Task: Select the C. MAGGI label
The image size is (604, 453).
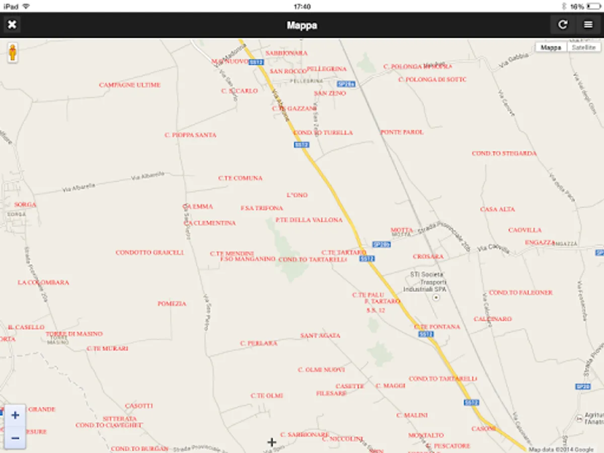Action: (391, 386)
